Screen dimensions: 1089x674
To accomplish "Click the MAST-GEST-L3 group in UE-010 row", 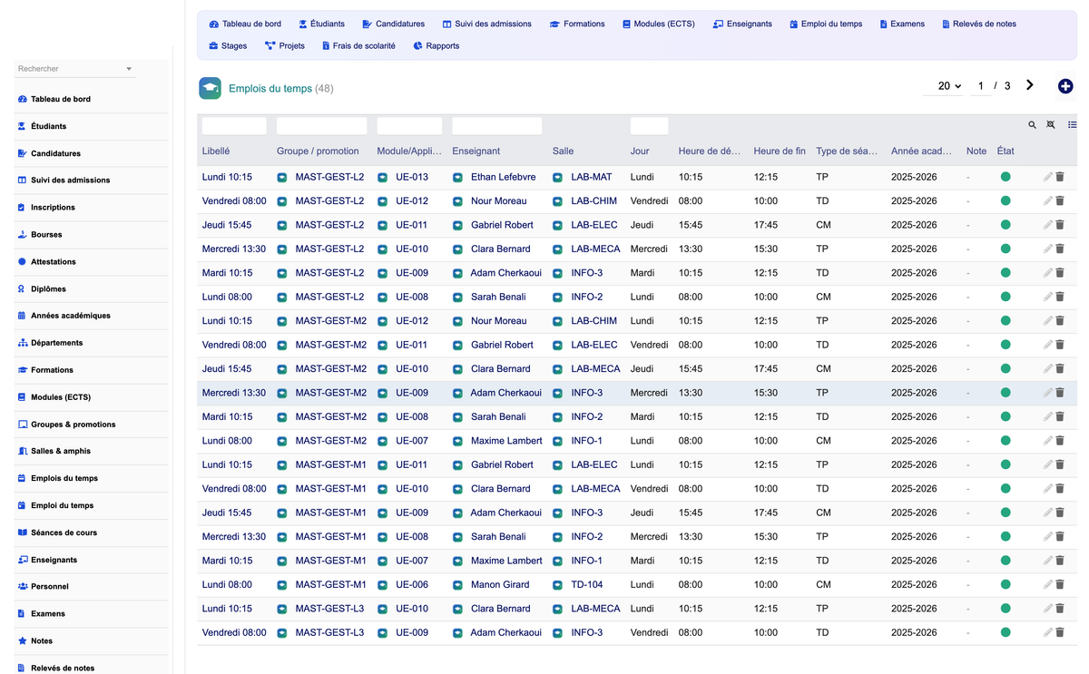I will [x=329, y=609].
